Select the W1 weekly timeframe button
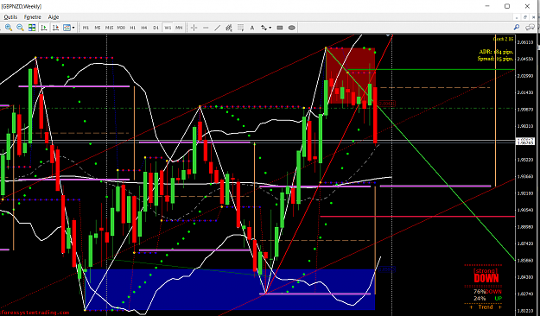Screen dimensions: 540x316 pos(168,28)
